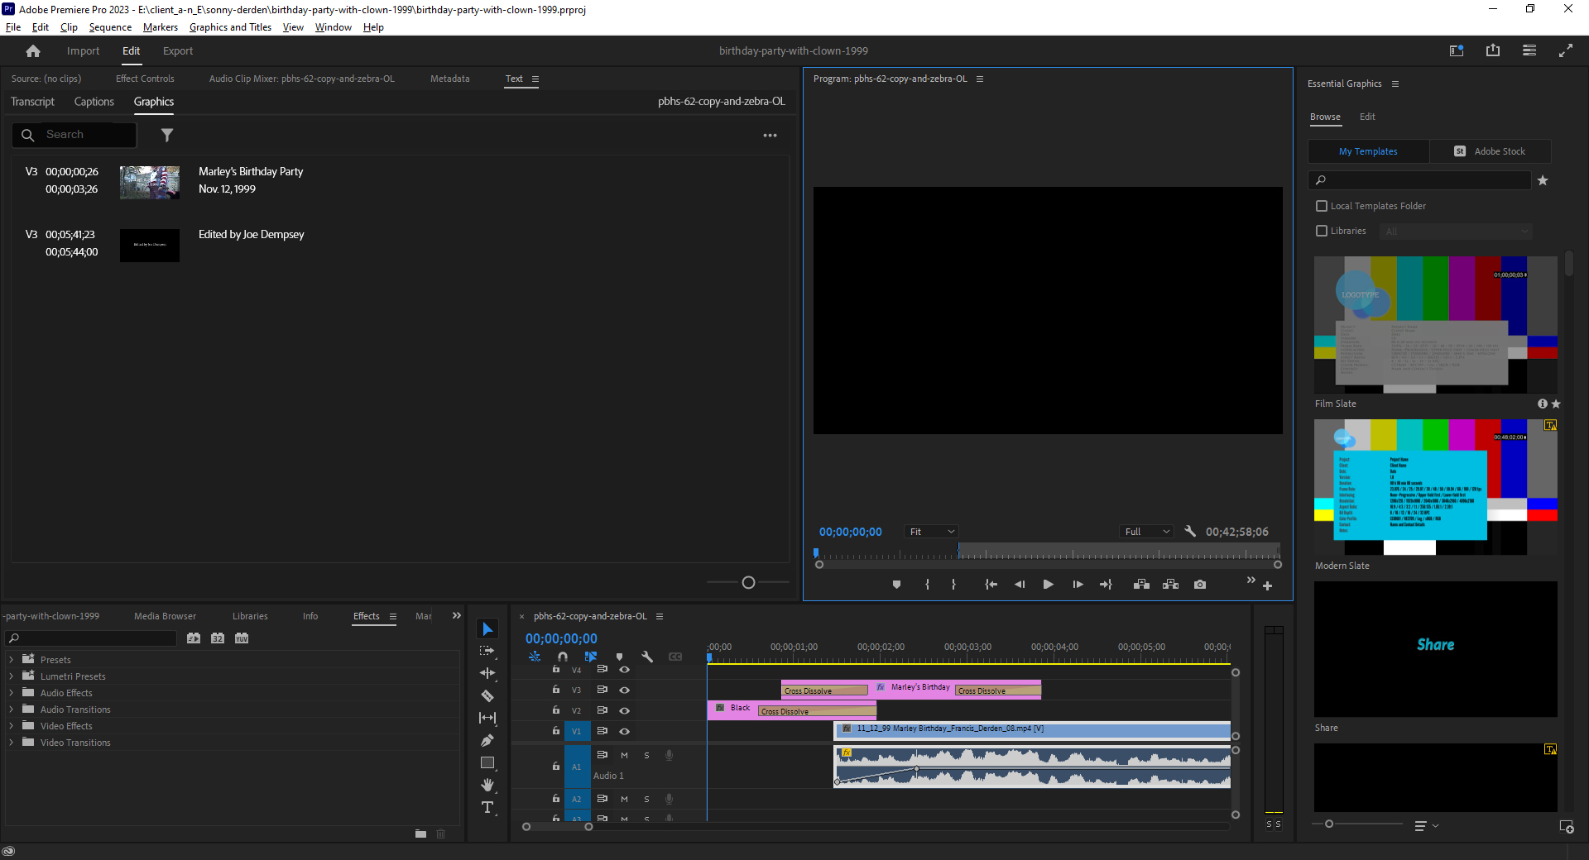Hide the V1 track output eye
The image size is (1589, 860).
pyautogui.click(x=625, y=732)
